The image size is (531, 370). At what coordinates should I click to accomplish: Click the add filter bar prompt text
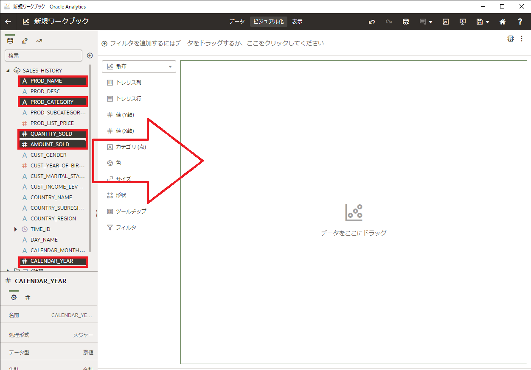pos(216,43)
